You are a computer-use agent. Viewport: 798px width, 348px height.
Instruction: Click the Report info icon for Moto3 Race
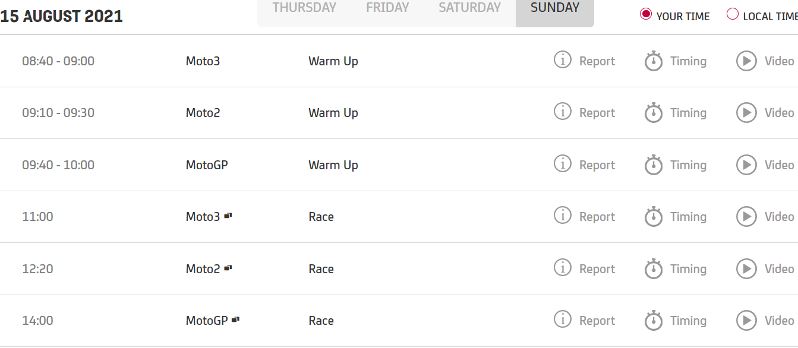pyautogui.click(x=562, y=216)
